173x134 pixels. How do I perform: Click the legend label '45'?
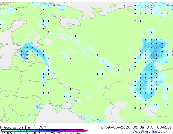[x=78, y=133]
